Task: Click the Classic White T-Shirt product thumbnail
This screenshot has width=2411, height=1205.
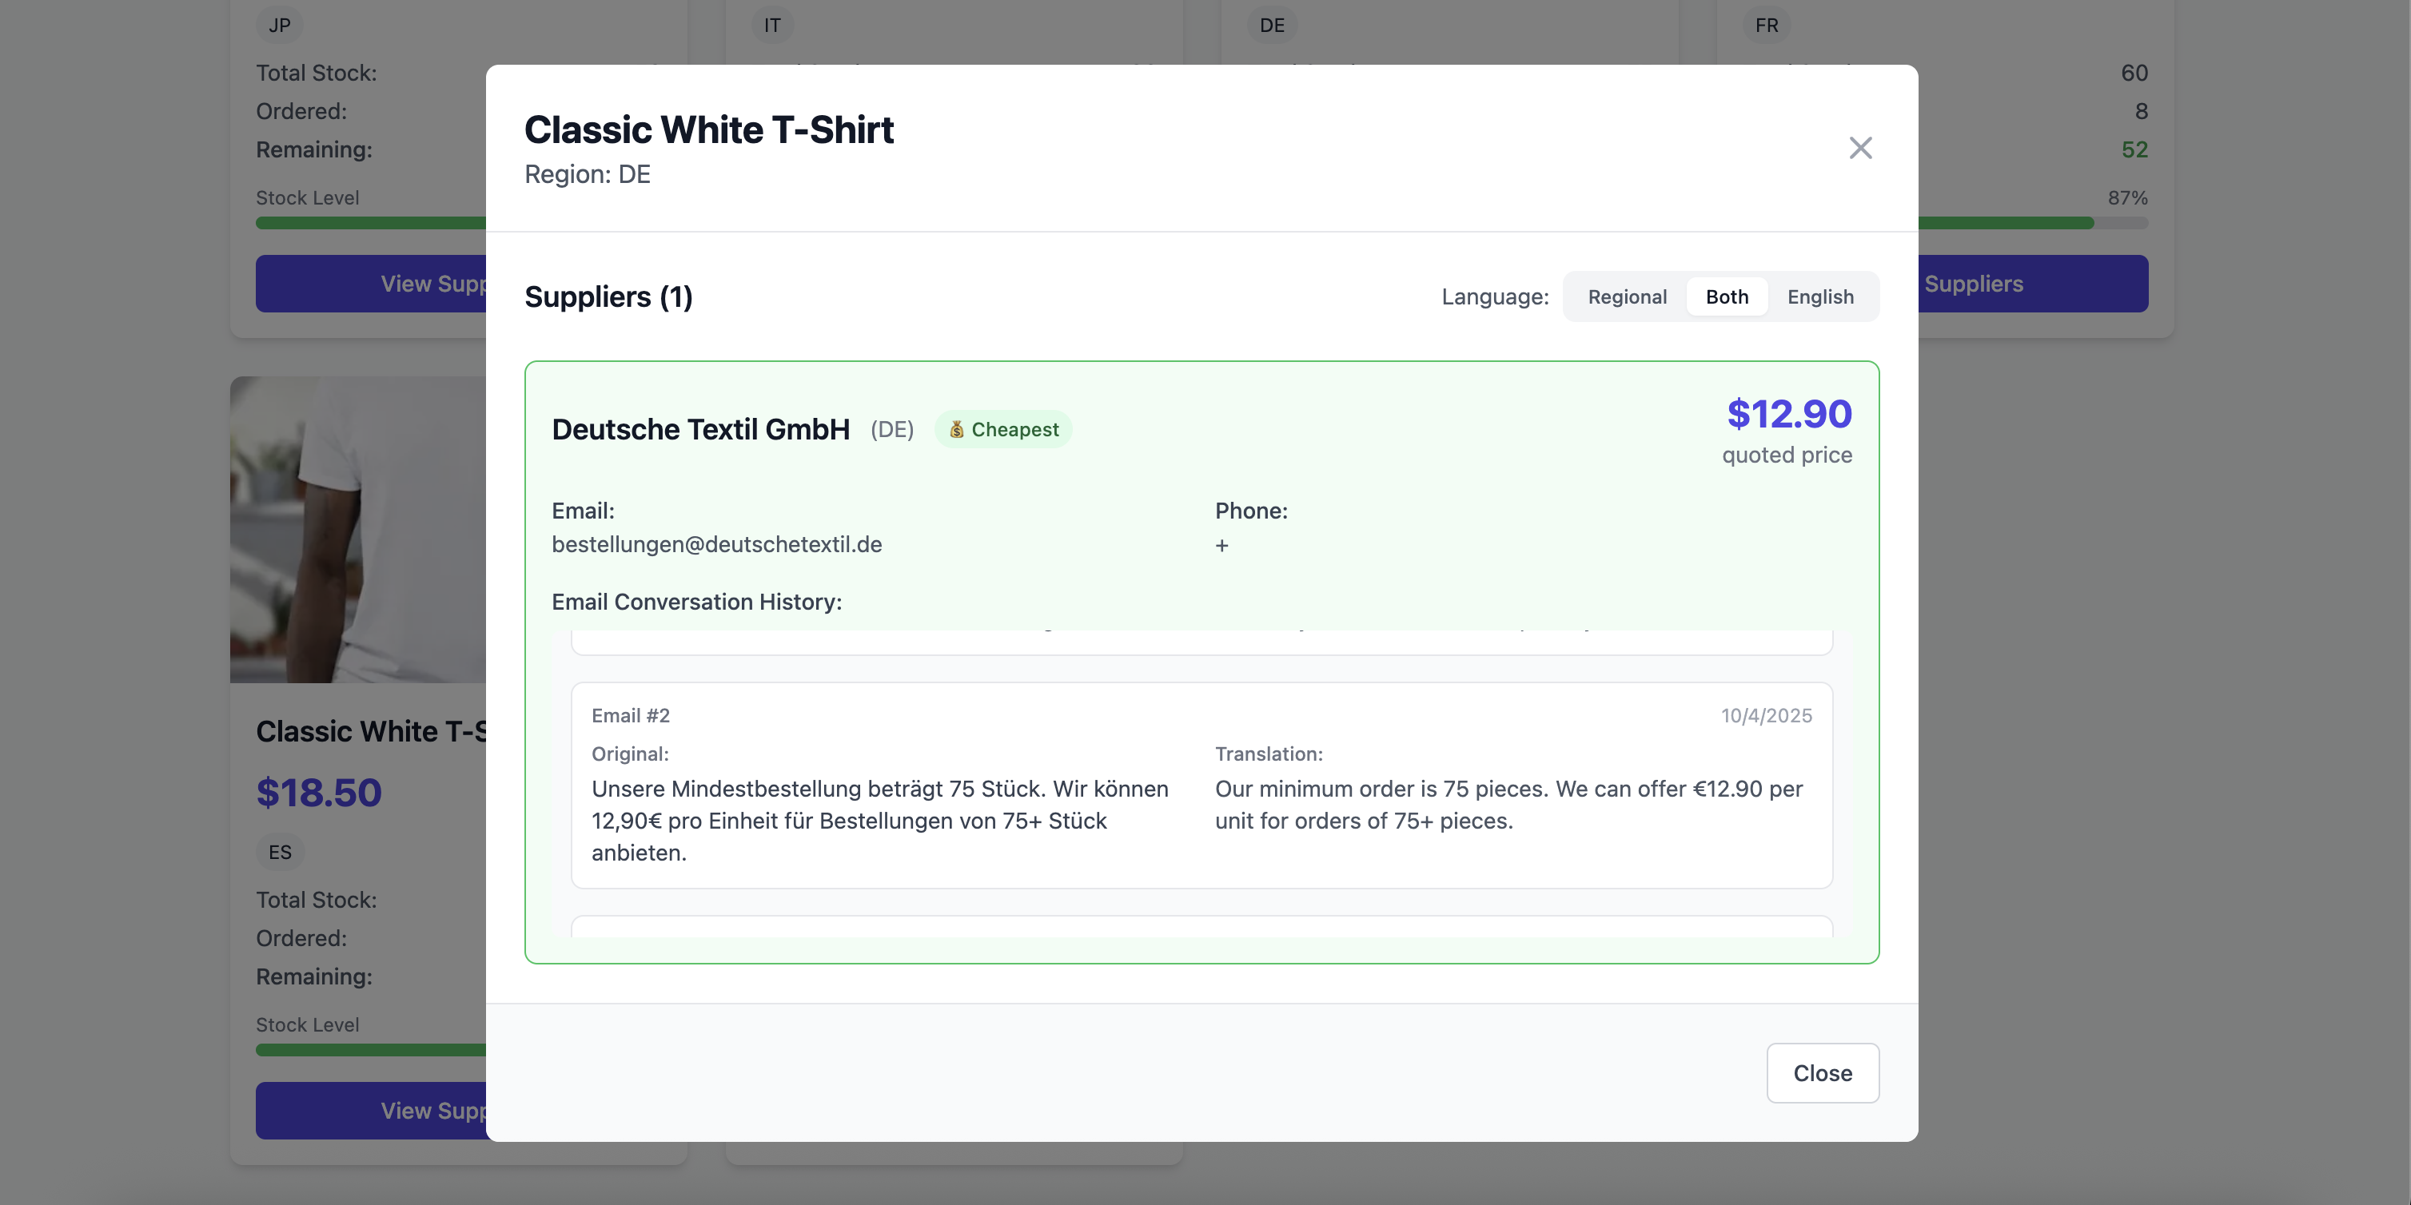Action: pyautogui.click(x=357, y=530)
